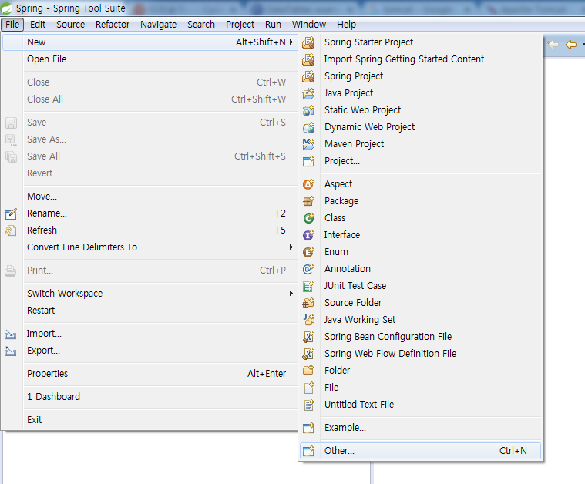Expand Convert Line Delimiters To submenu
585x484 pixels.
[291, 247]
